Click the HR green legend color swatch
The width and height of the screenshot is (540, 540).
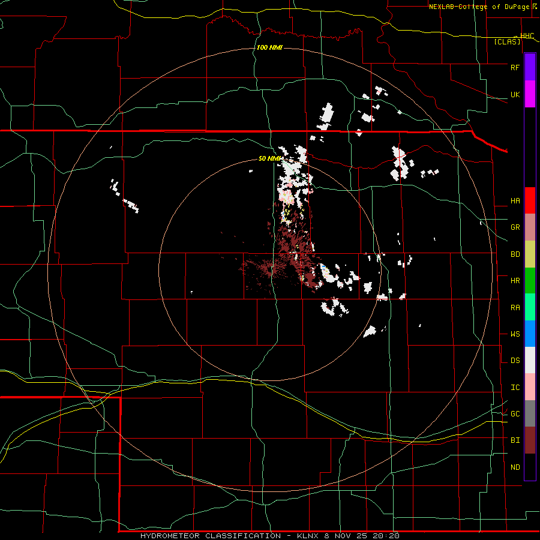[530, 281]
